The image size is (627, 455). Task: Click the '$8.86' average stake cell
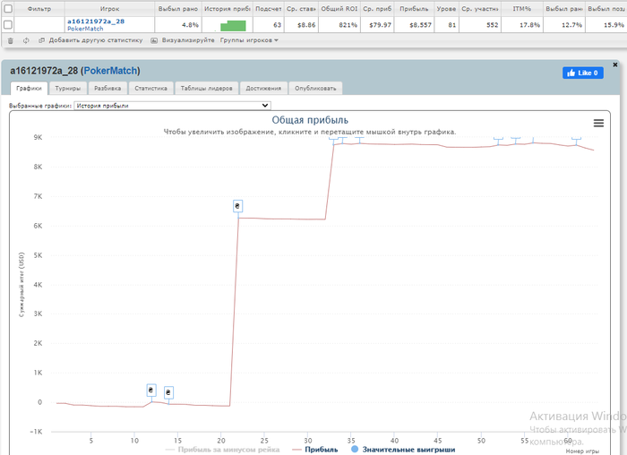pyautogui.click(x=301, y=25)
